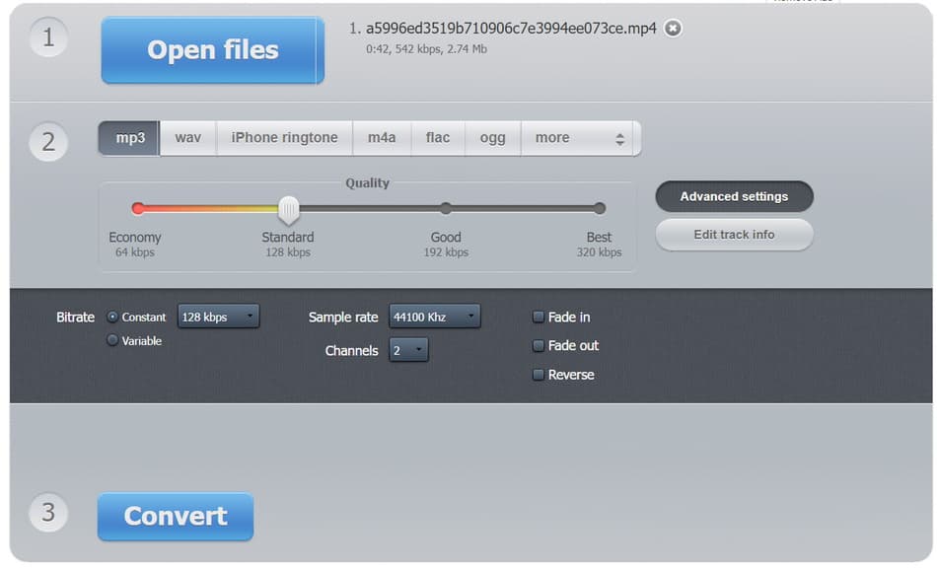Select the Best 320 kbps quality point
The image size is (937, 570).
pos(599,208)
